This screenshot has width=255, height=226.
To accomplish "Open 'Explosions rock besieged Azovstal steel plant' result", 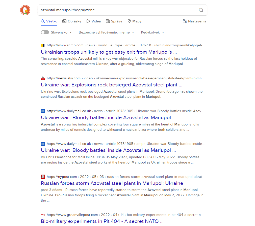I will pos(112,85).
